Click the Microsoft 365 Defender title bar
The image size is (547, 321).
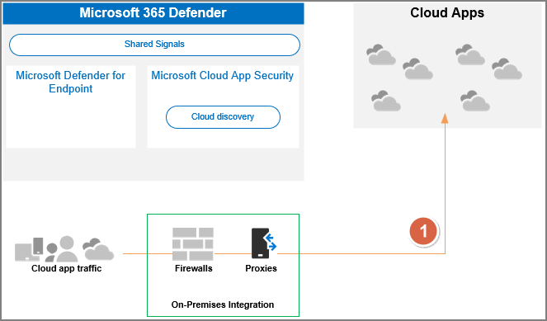coord(153,13)
